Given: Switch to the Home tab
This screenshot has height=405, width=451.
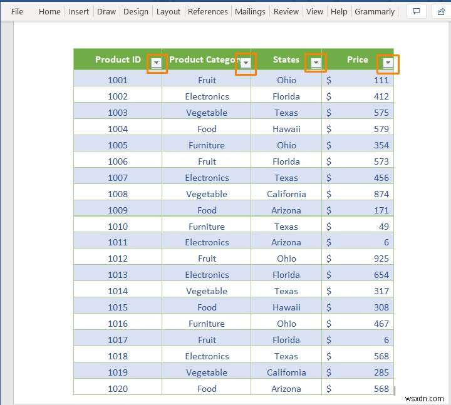Looking at the screenshot, I should click(49, 11).
